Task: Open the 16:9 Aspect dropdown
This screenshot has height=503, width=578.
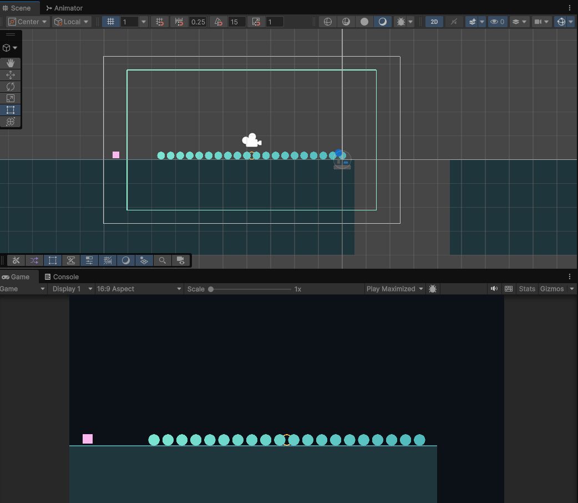Action: click(139, 289)
